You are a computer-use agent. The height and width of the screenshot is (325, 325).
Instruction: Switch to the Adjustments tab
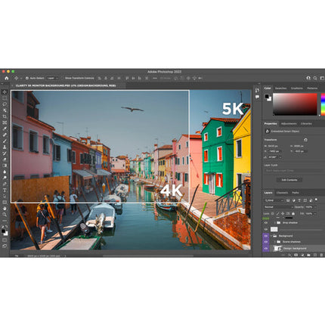pos(289,124)
